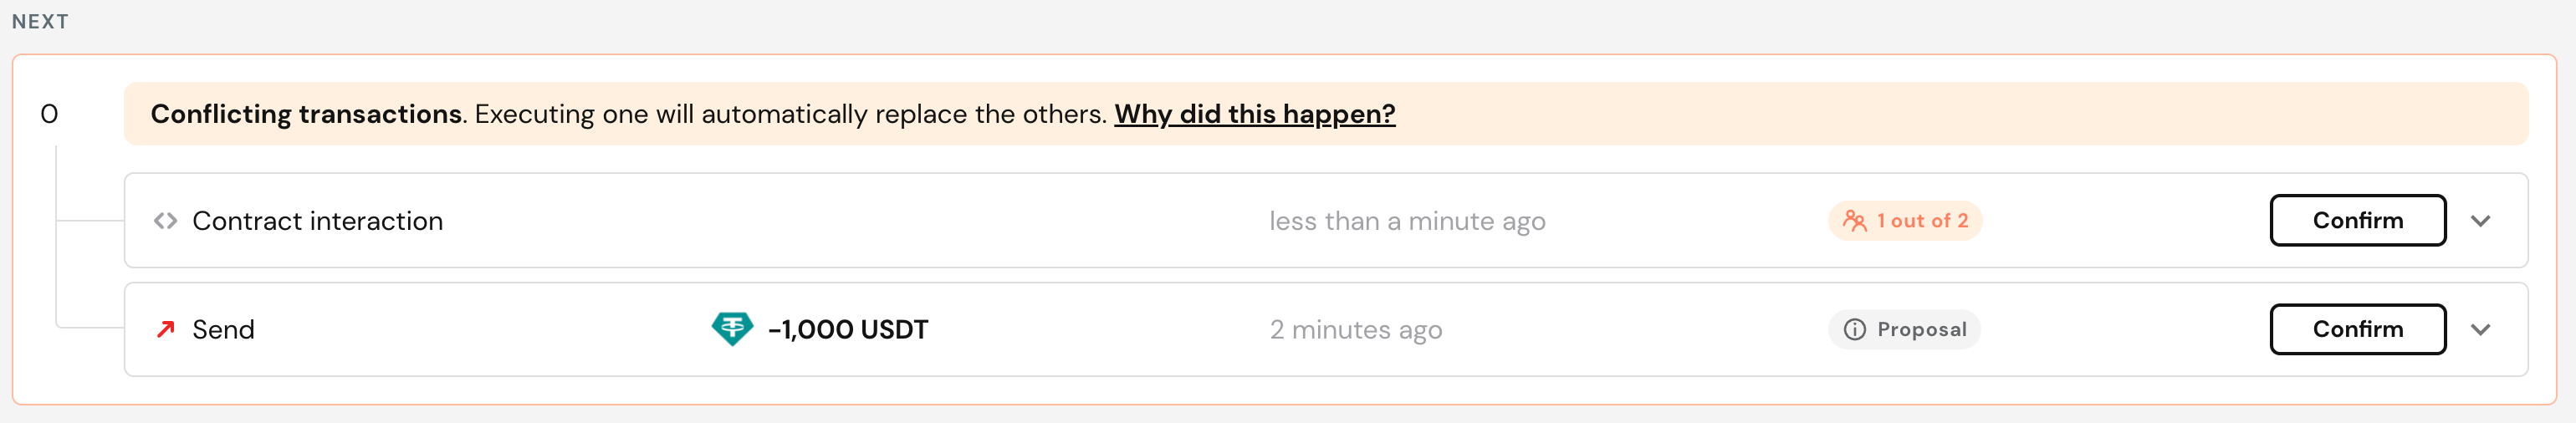Click the signers icon in confirmations badge

click(1854, 221)
